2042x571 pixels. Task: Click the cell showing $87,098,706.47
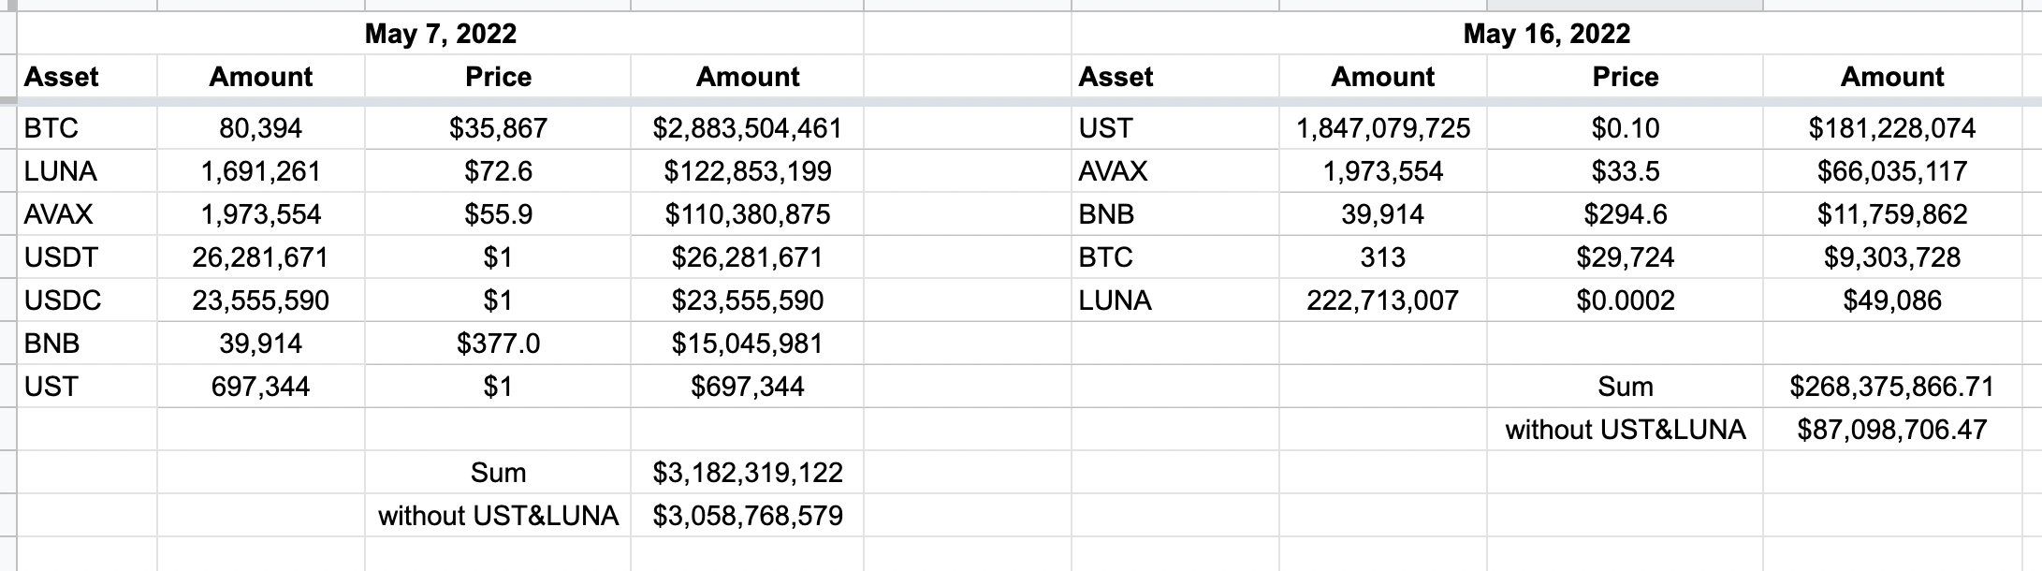coord(1891,430)
